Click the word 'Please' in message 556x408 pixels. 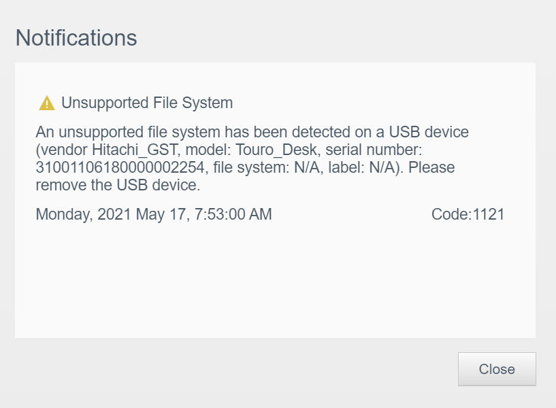pyautogui.click(x=431, y=167)
